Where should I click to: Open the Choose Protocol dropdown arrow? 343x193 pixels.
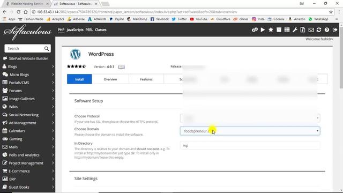click(x=318, y=118)
